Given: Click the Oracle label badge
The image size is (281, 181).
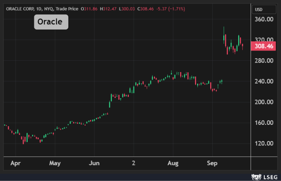Looking at the screenshot, I should coord(51,22).
